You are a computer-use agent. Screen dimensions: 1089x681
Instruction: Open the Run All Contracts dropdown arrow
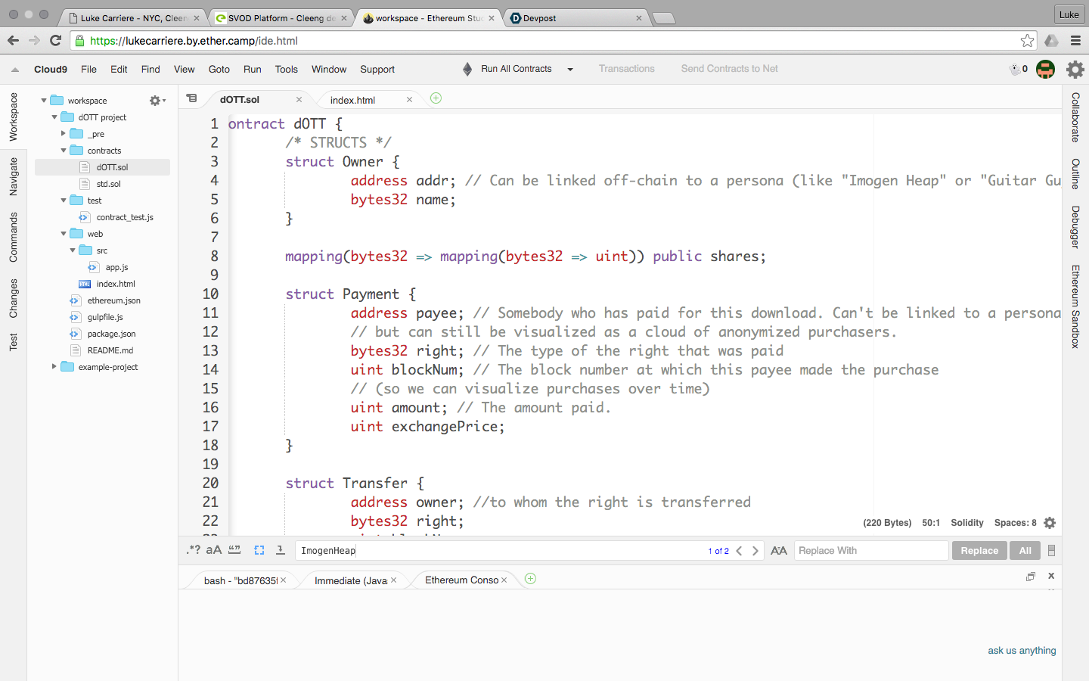(570, 70)
